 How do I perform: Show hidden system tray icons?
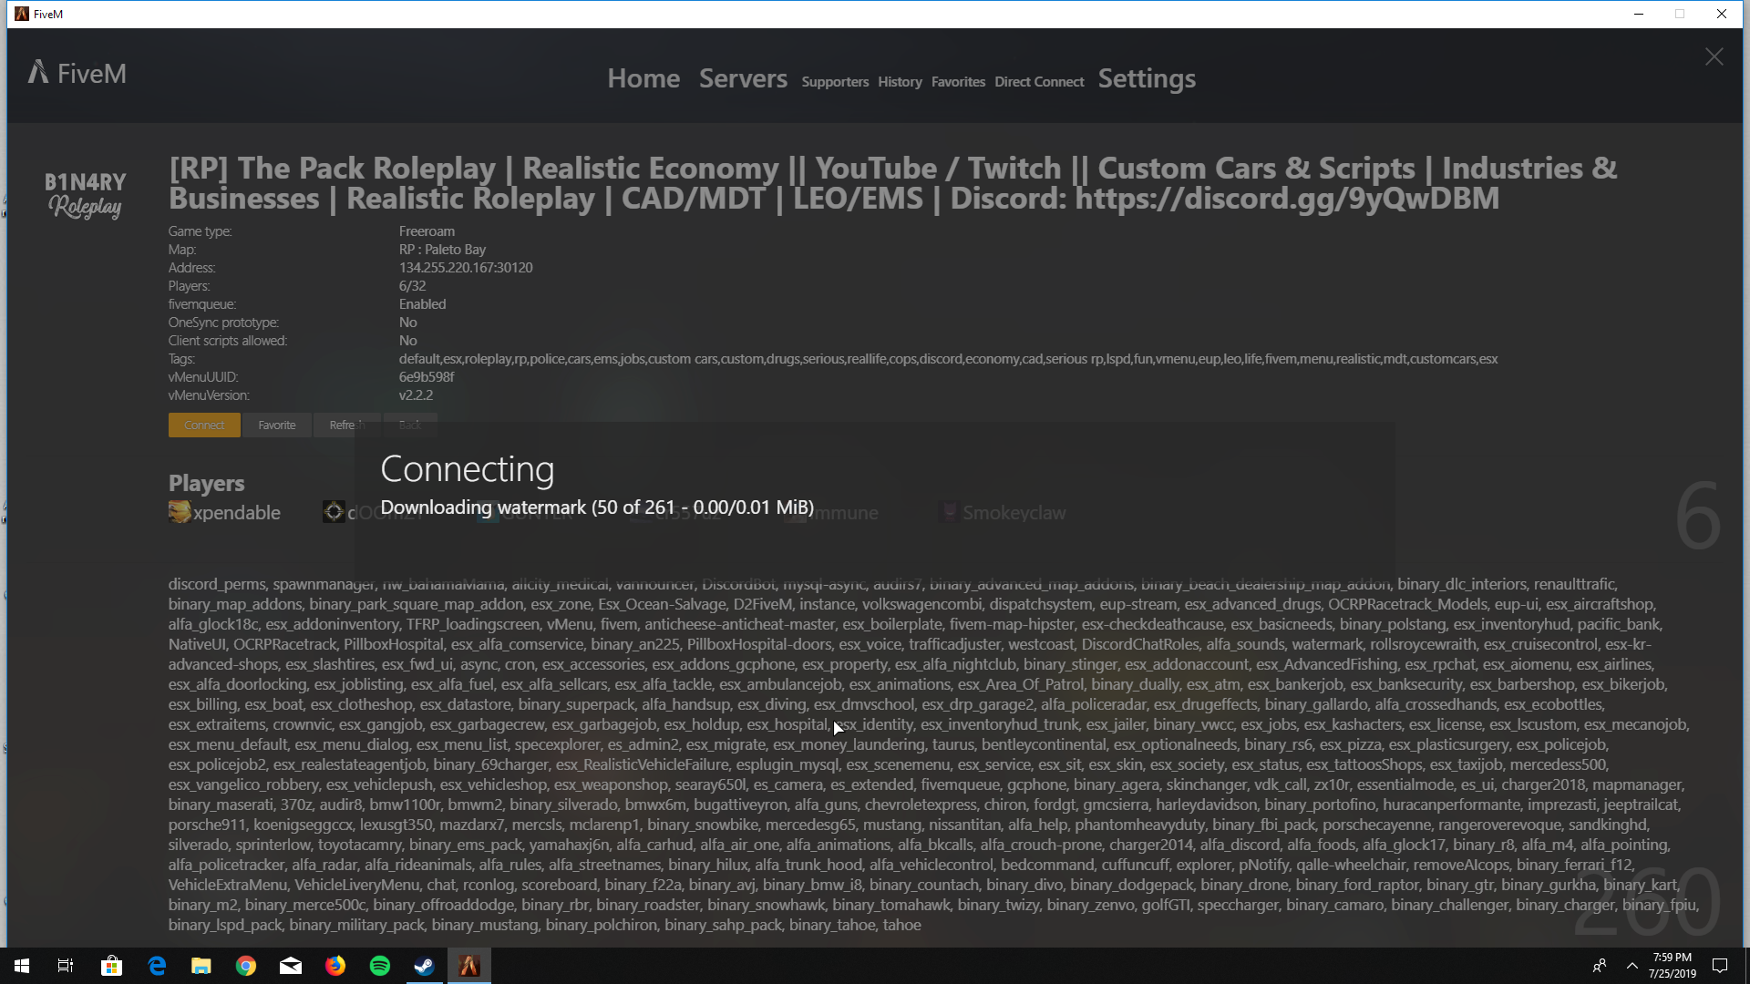pos(1632,966)
